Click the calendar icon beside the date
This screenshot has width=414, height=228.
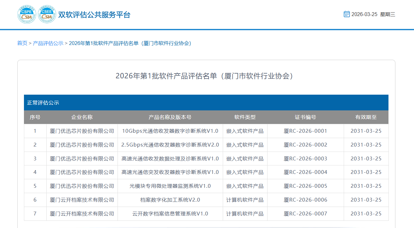point(347,14)
